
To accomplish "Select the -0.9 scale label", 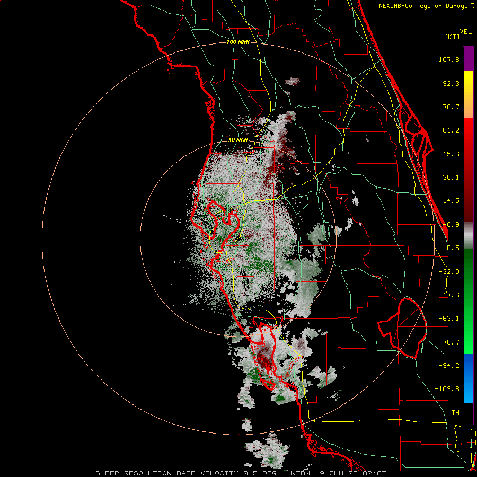I will [x=451, y=225].
